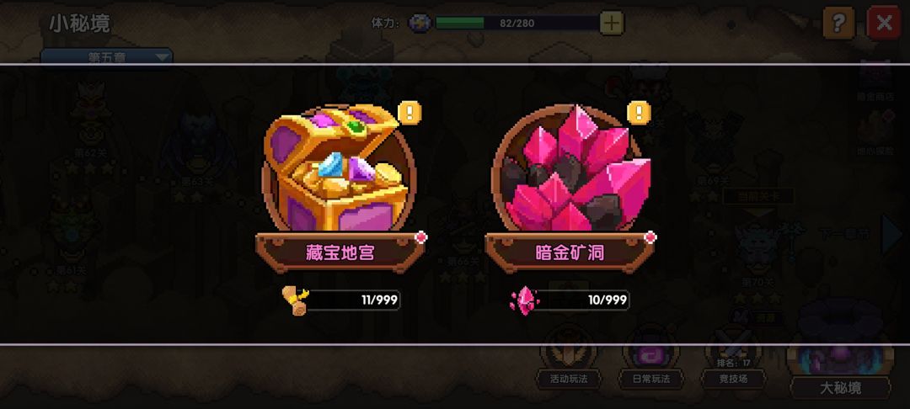Open help with the question mark icon
The width and height of the screenshot is (910, 409).
point(838,24)
